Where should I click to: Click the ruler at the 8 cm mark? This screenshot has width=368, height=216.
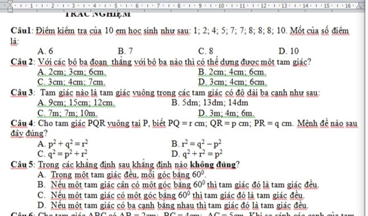point(179,6)
